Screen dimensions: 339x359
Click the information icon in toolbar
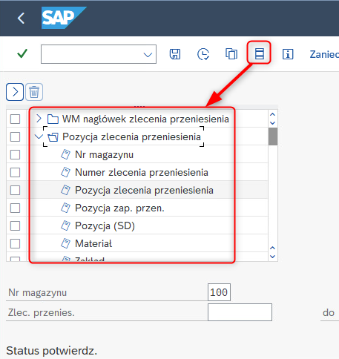(x=288, y=54)
